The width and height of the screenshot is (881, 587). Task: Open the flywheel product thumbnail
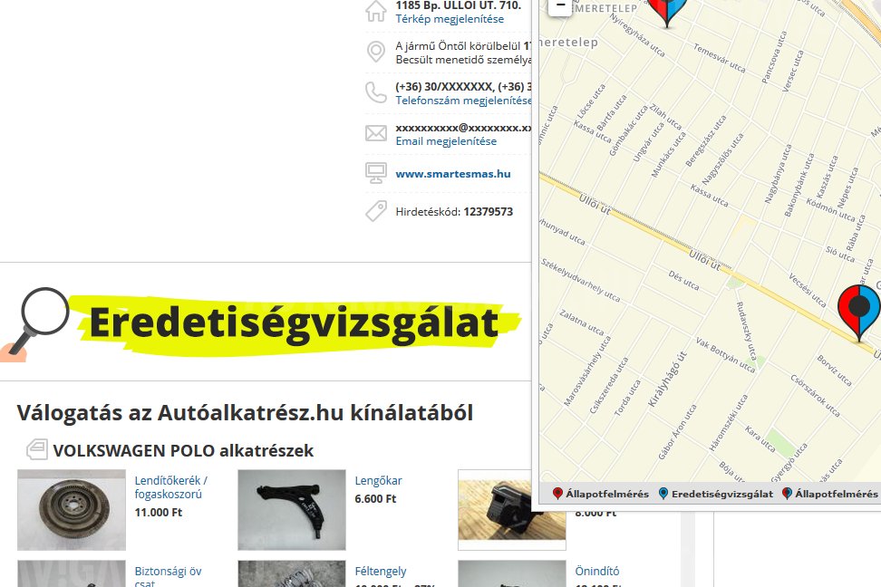coord(72,510)
